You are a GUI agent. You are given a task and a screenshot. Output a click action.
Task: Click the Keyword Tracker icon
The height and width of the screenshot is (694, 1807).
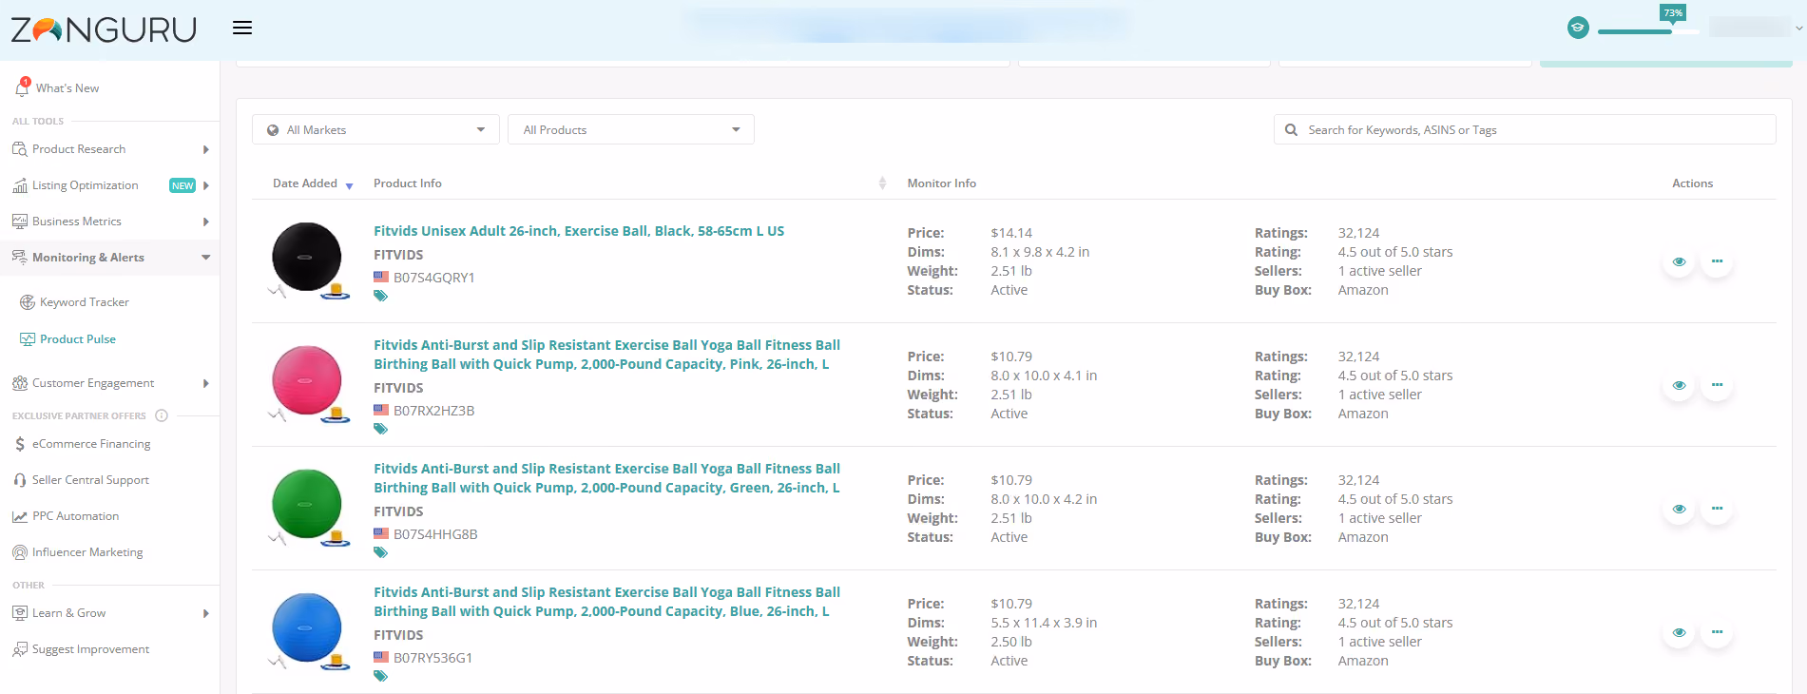(28, 302)
